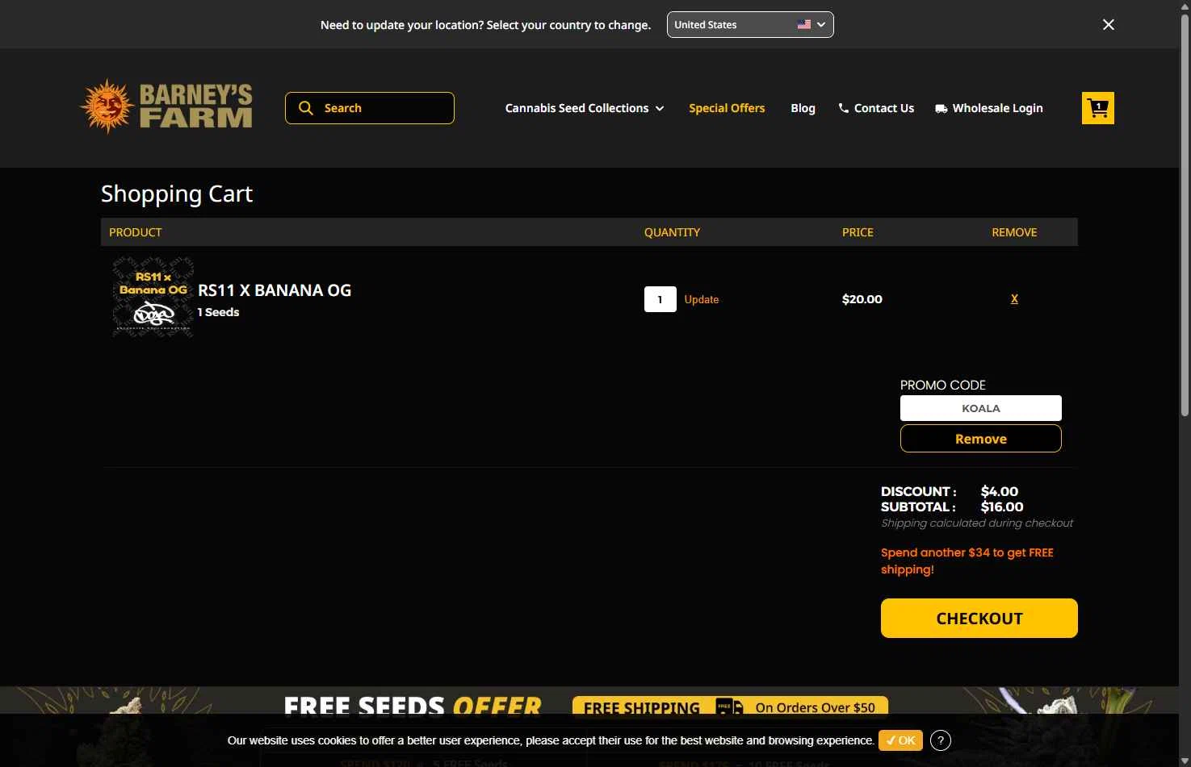Open the shopping cart icon

pos(1097,108)
